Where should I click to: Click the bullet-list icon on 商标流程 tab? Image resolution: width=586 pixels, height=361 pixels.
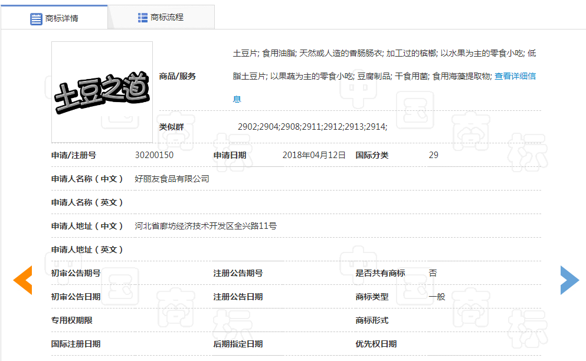pos(143,18)
